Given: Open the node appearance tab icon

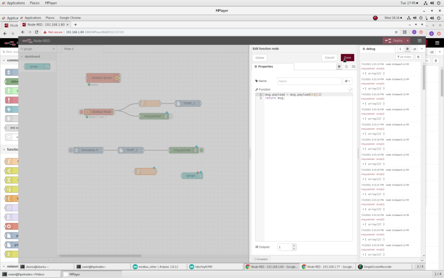Looking at the screenshot, I should tap(353, 66).
